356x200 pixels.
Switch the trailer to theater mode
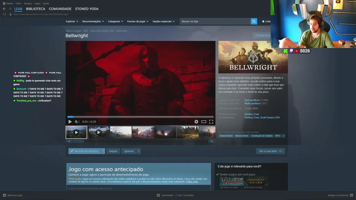pos(204,122)
